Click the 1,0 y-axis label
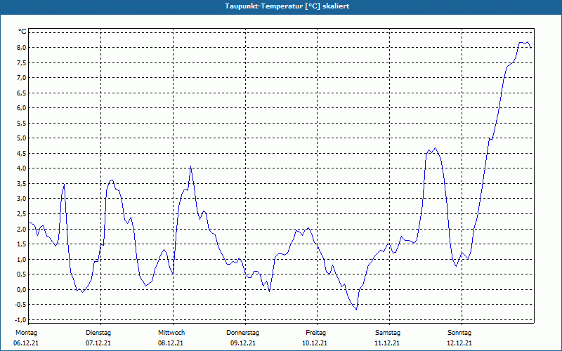Viewport: 562px width, 351px height. [22, 259]
